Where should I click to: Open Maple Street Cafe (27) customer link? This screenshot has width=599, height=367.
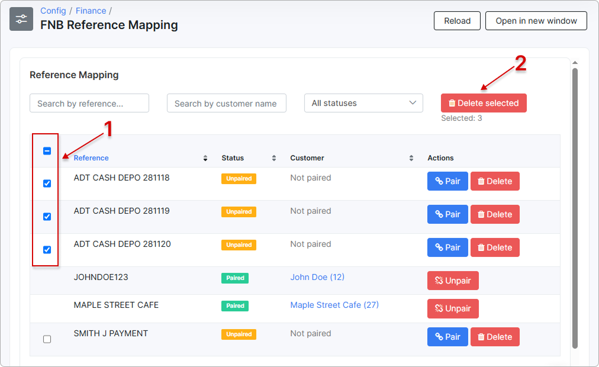pyautogui.click(x=334, y=305)
